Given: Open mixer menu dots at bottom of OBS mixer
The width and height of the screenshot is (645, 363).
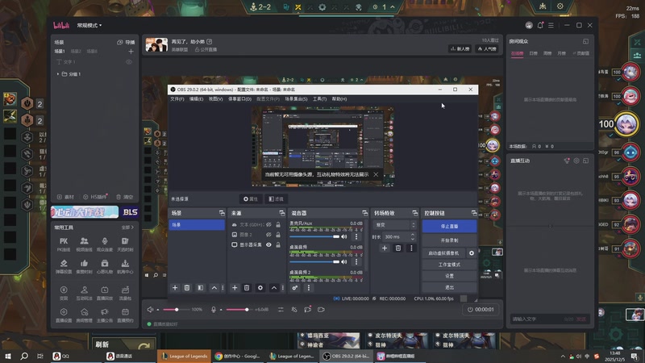Looking at the screenshot, I should click(x=309, y=288).
